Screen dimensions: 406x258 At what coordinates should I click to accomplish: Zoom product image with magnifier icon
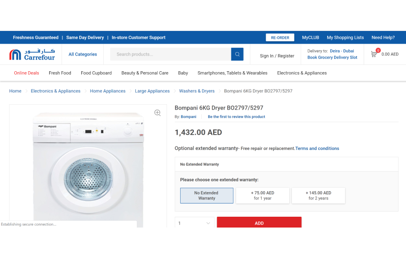(157, 113)
